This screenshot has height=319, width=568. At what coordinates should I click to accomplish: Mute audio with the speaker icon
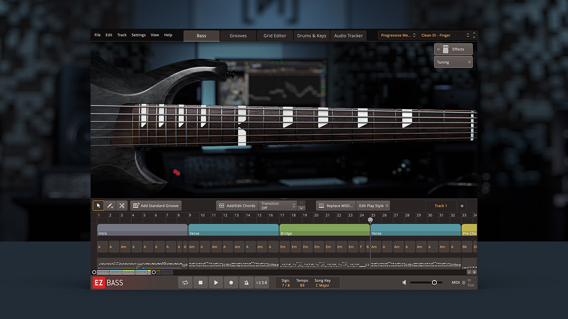(x=404, y=282)
